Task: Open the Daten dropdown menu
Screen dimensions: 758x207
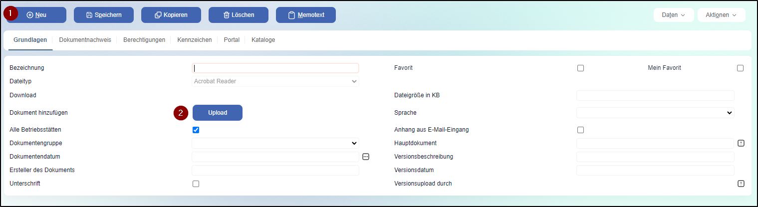Action: pyautogui.click(x=673, y=15)
